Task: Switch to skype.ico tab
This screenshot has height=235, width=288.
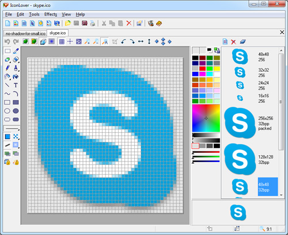Action: tap(58, 33)
